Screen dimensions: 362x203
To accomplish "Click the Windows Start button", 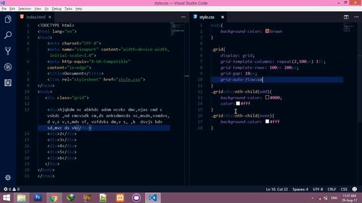I will [6, 198].
